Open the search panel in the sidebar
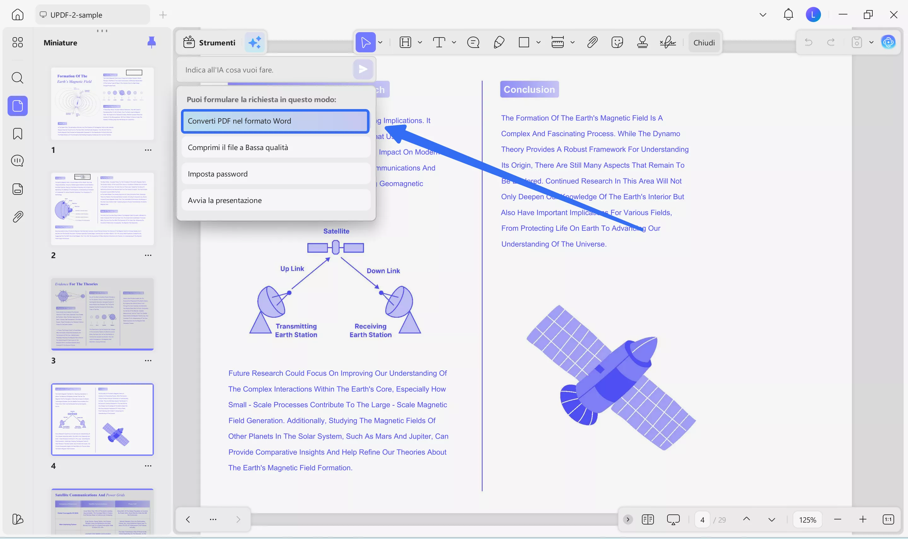The width and height of the screenshot is (908, 539). click(x=17, y=78)
